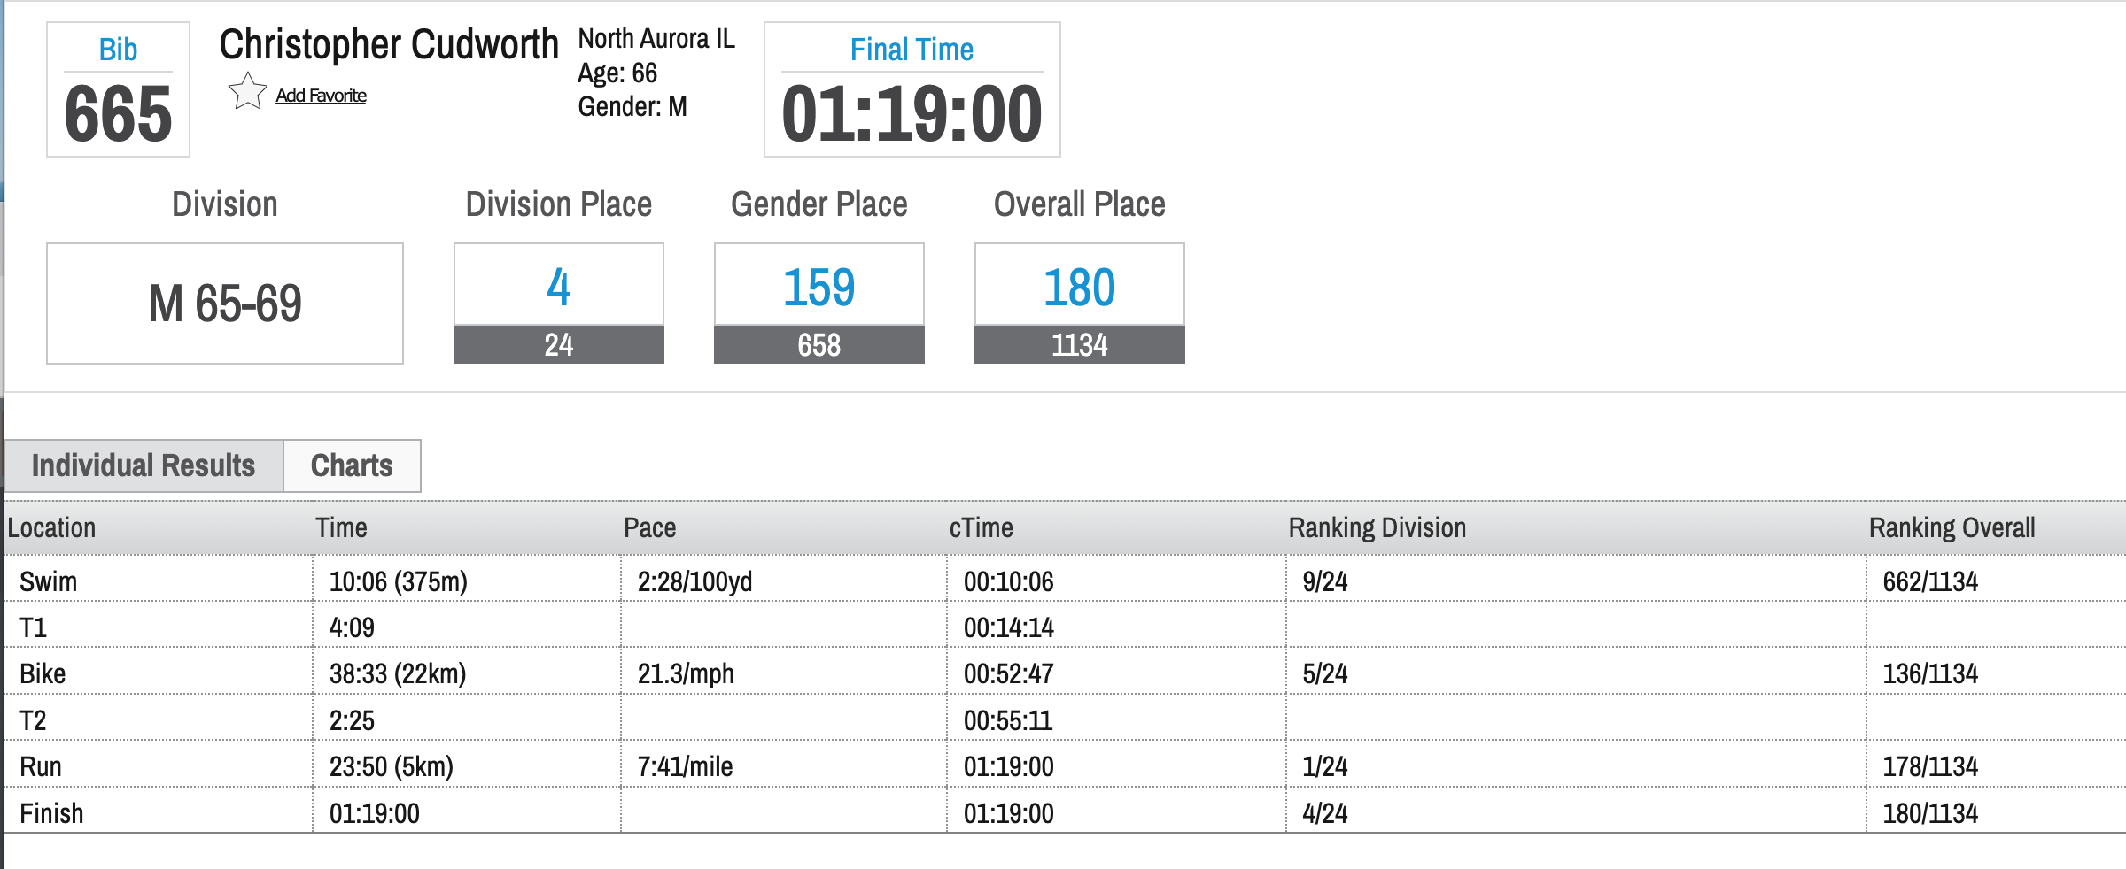
Task: Switch to the Charts tab
Action: 352,465
